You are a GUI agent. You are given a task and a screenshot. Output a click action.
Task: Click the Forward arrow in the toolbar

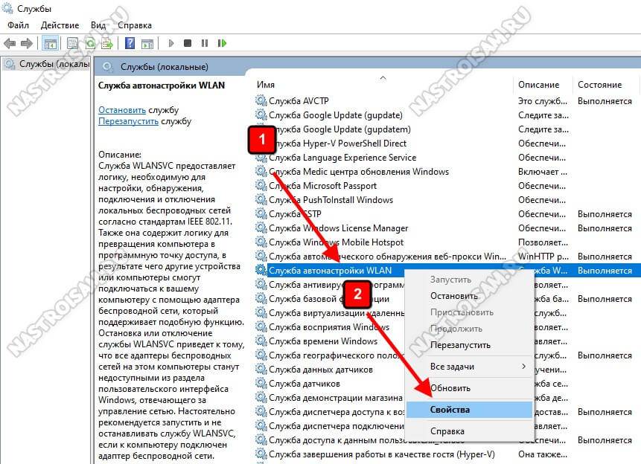pyautogui.click(x=26, y=43)
